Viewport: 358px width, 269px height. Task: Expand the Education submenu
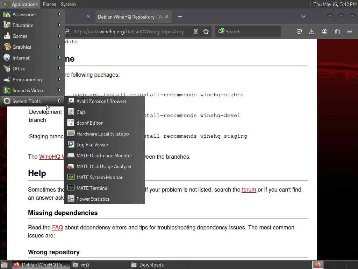click(x=32, y=25)
